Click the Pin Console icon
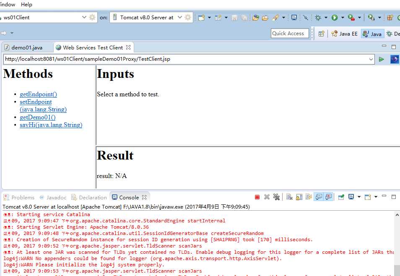 pos(341,197)
